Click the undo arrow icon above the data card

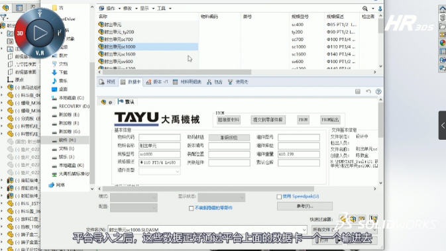coord(368,91)
